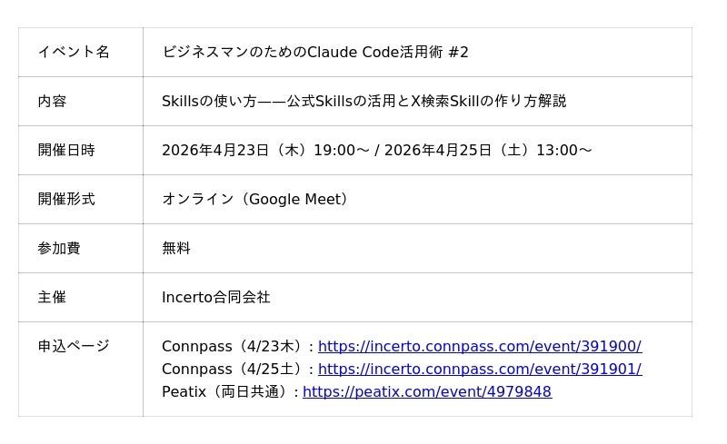Click the 無料 fee value
This screenshot has width=727, height=444.
tap(176, 248)
